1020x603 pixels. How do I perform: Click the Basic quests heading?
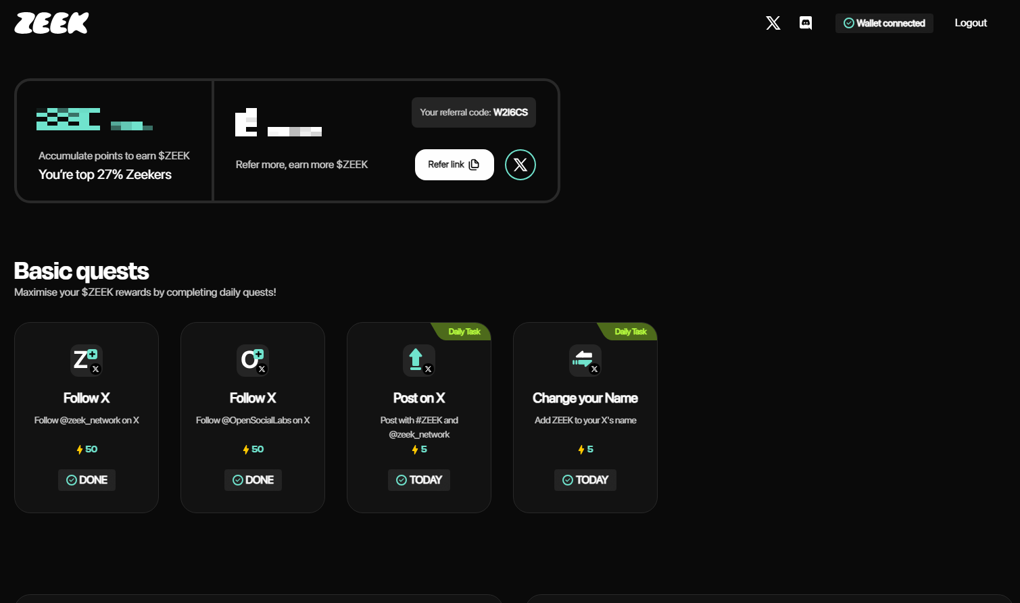click(81, 271)
